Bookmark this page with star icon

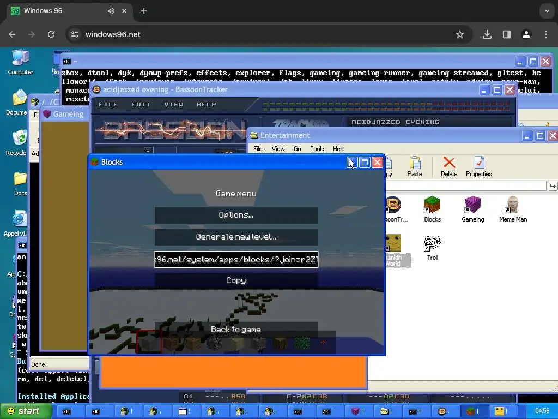[460, 34]
